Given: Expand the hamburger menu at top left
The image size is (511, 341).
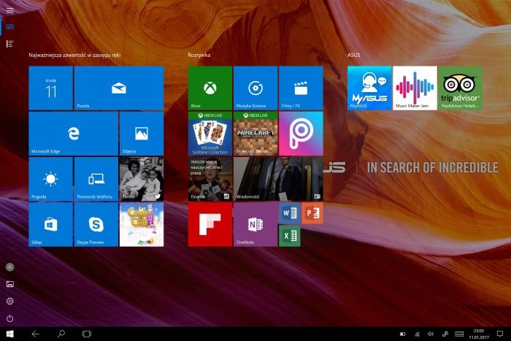Looking at the screenshot, I should pyautogui.click(x=9, y=10).
